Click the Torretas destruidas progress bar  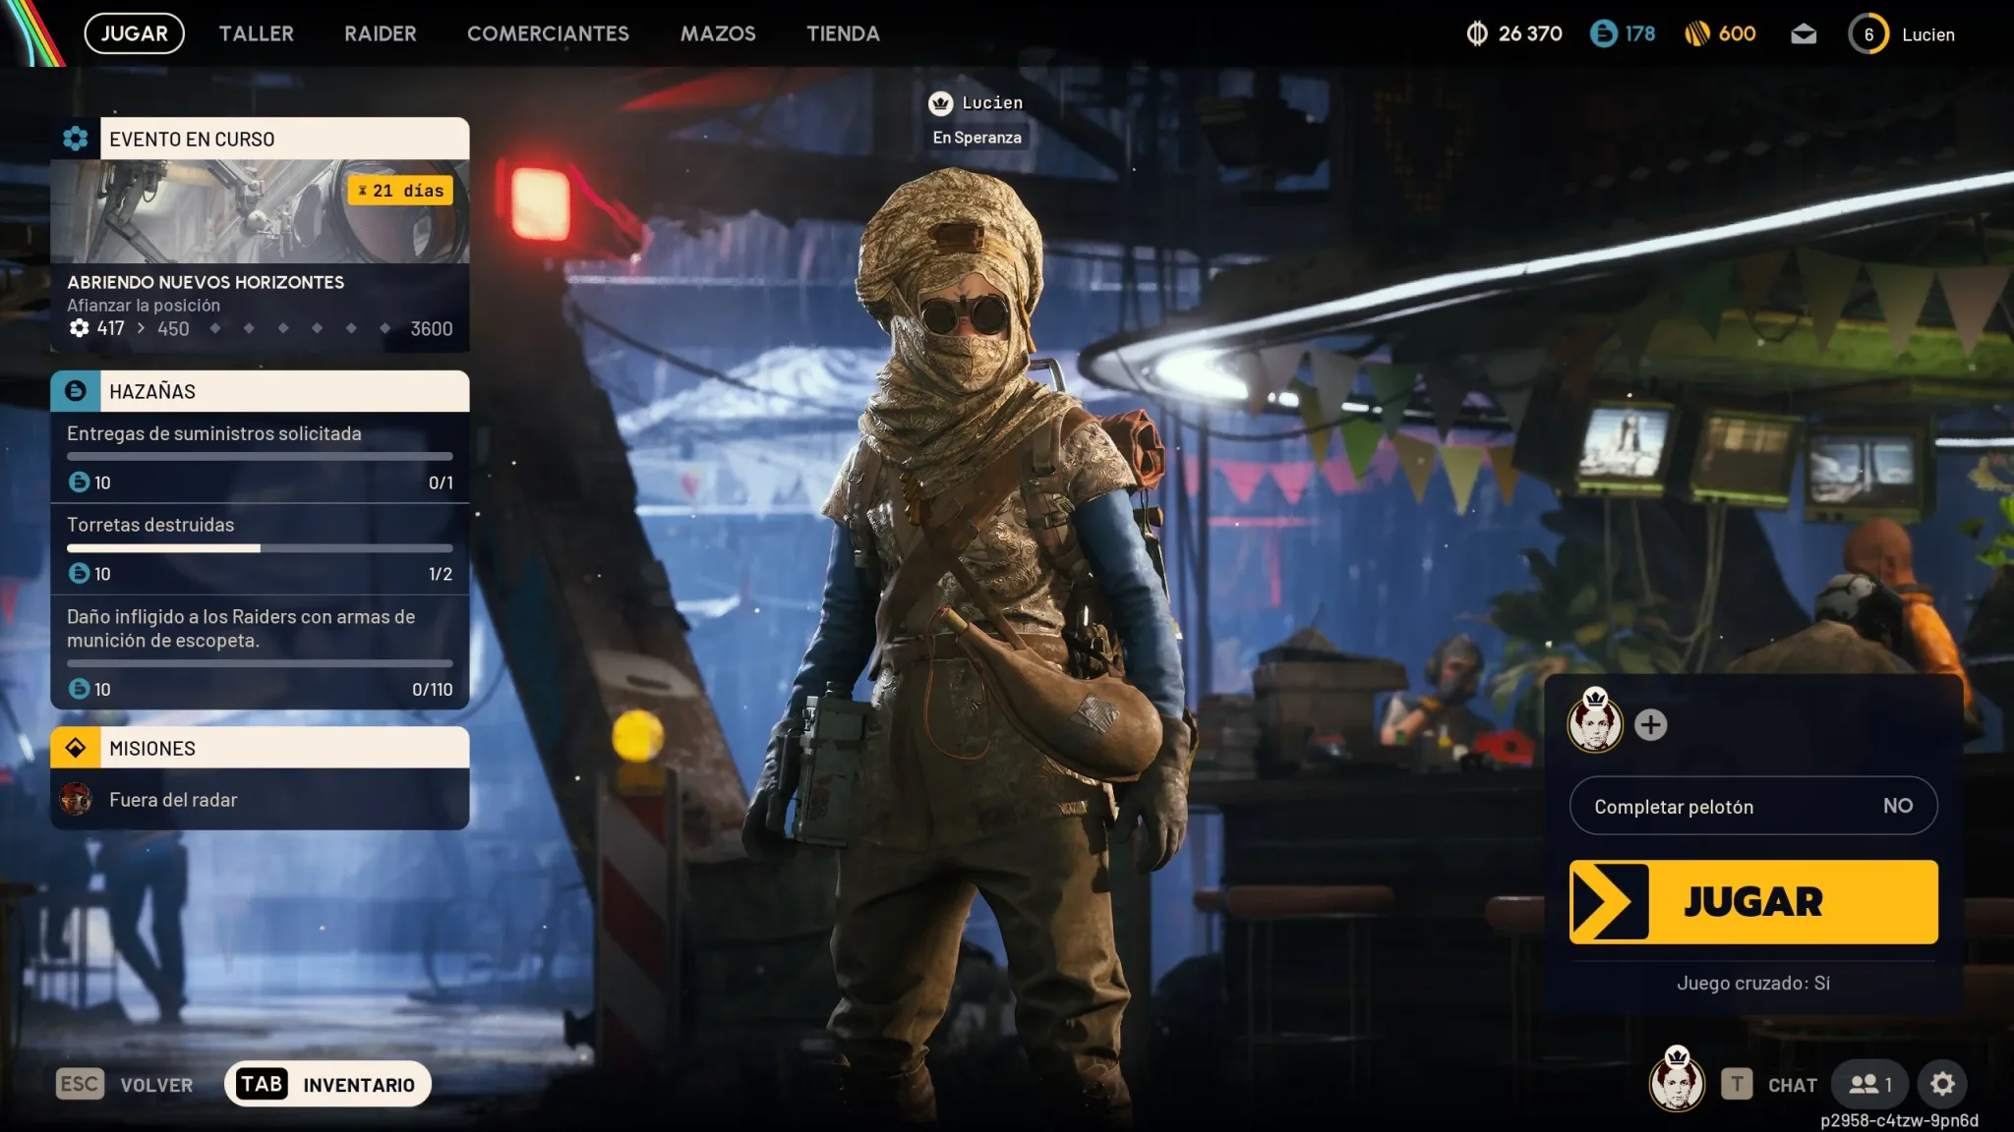click(260, 548)
